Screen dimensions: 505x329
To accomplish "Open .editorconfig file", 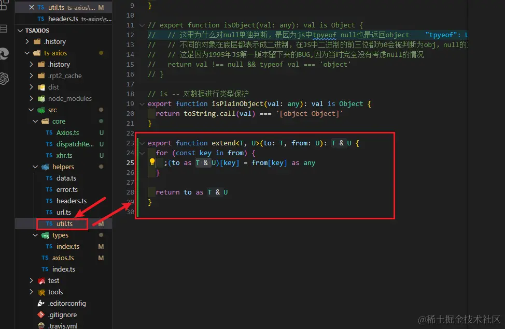I will [67, 303].
